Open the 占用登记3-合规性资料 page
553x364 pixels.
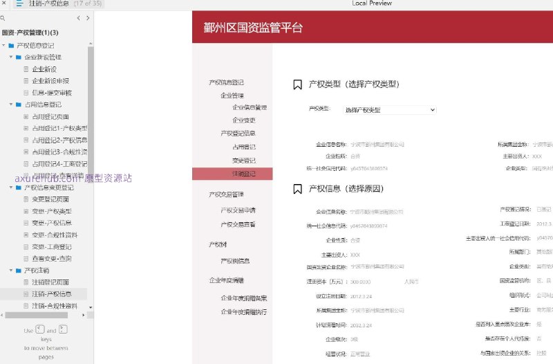(59, 152)
